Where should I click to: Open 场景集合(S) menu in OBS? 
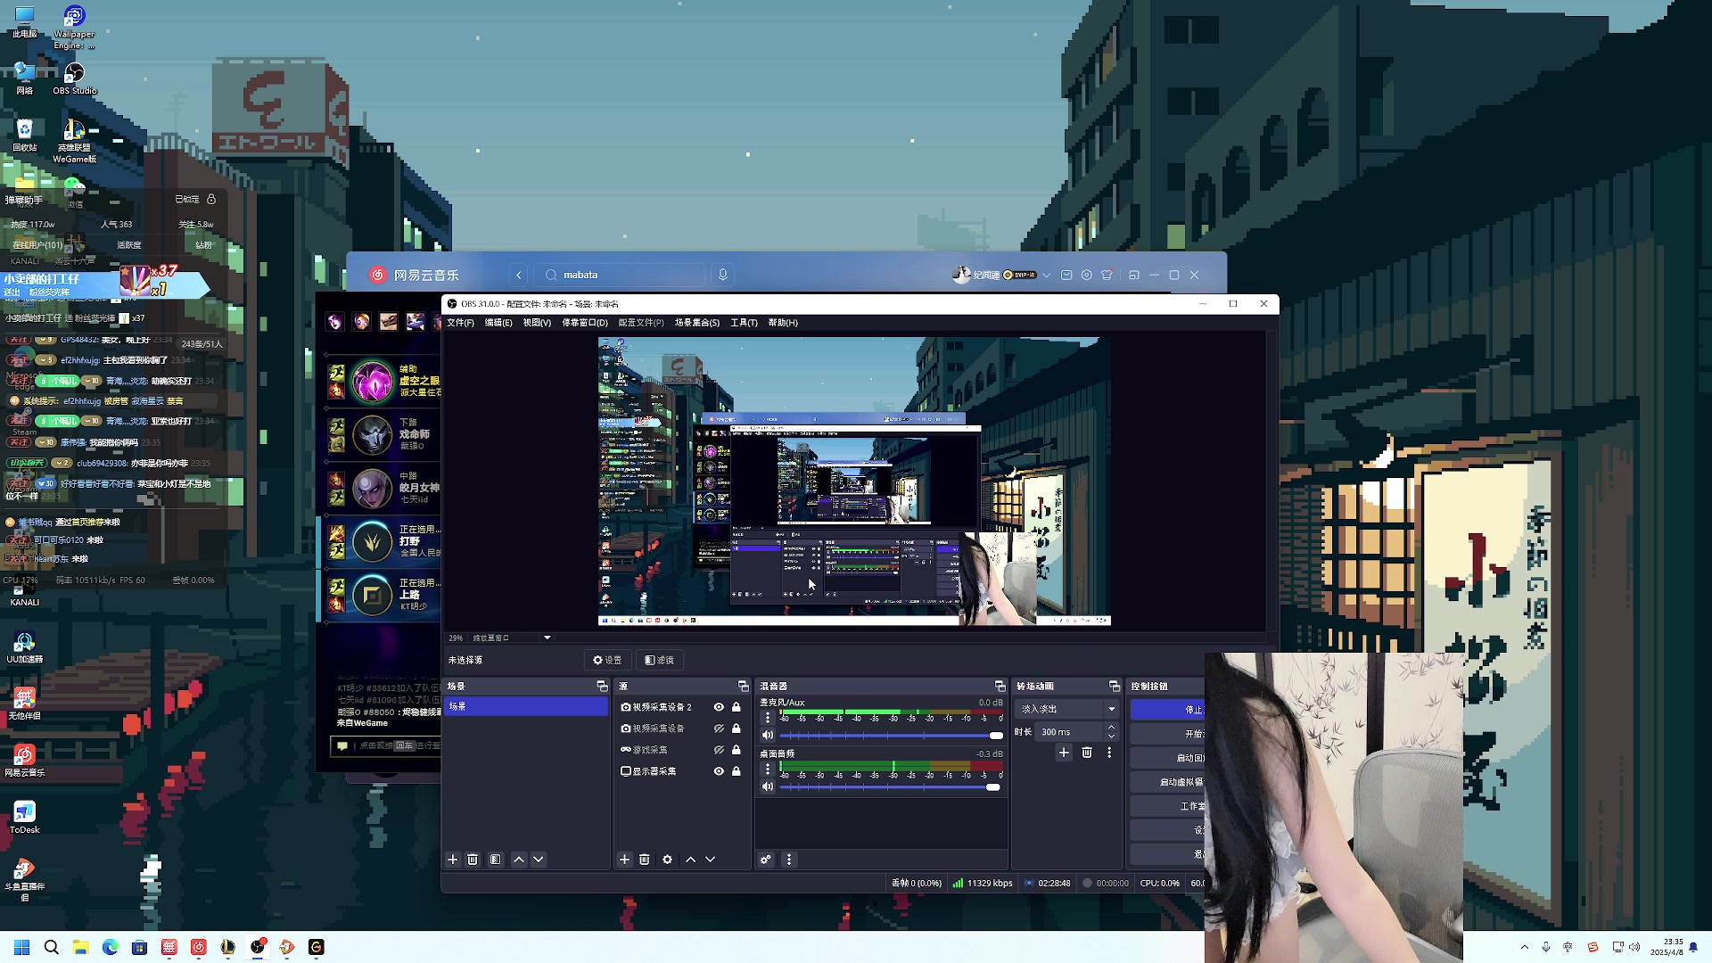697,323
